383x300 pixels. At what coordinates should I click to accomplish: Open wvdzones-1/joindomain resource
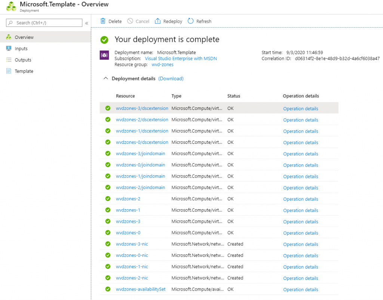(x=141, y=176)
